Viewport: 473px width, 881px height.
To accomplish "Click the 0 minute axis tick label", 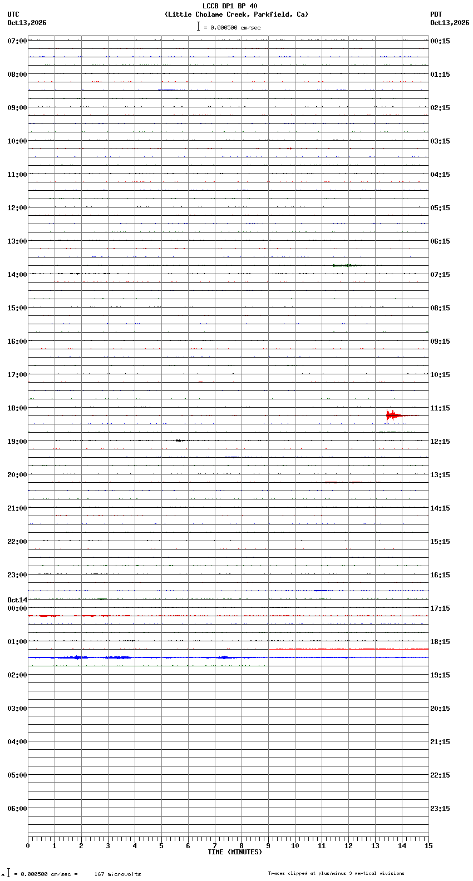I will click(x=28, y=846).
